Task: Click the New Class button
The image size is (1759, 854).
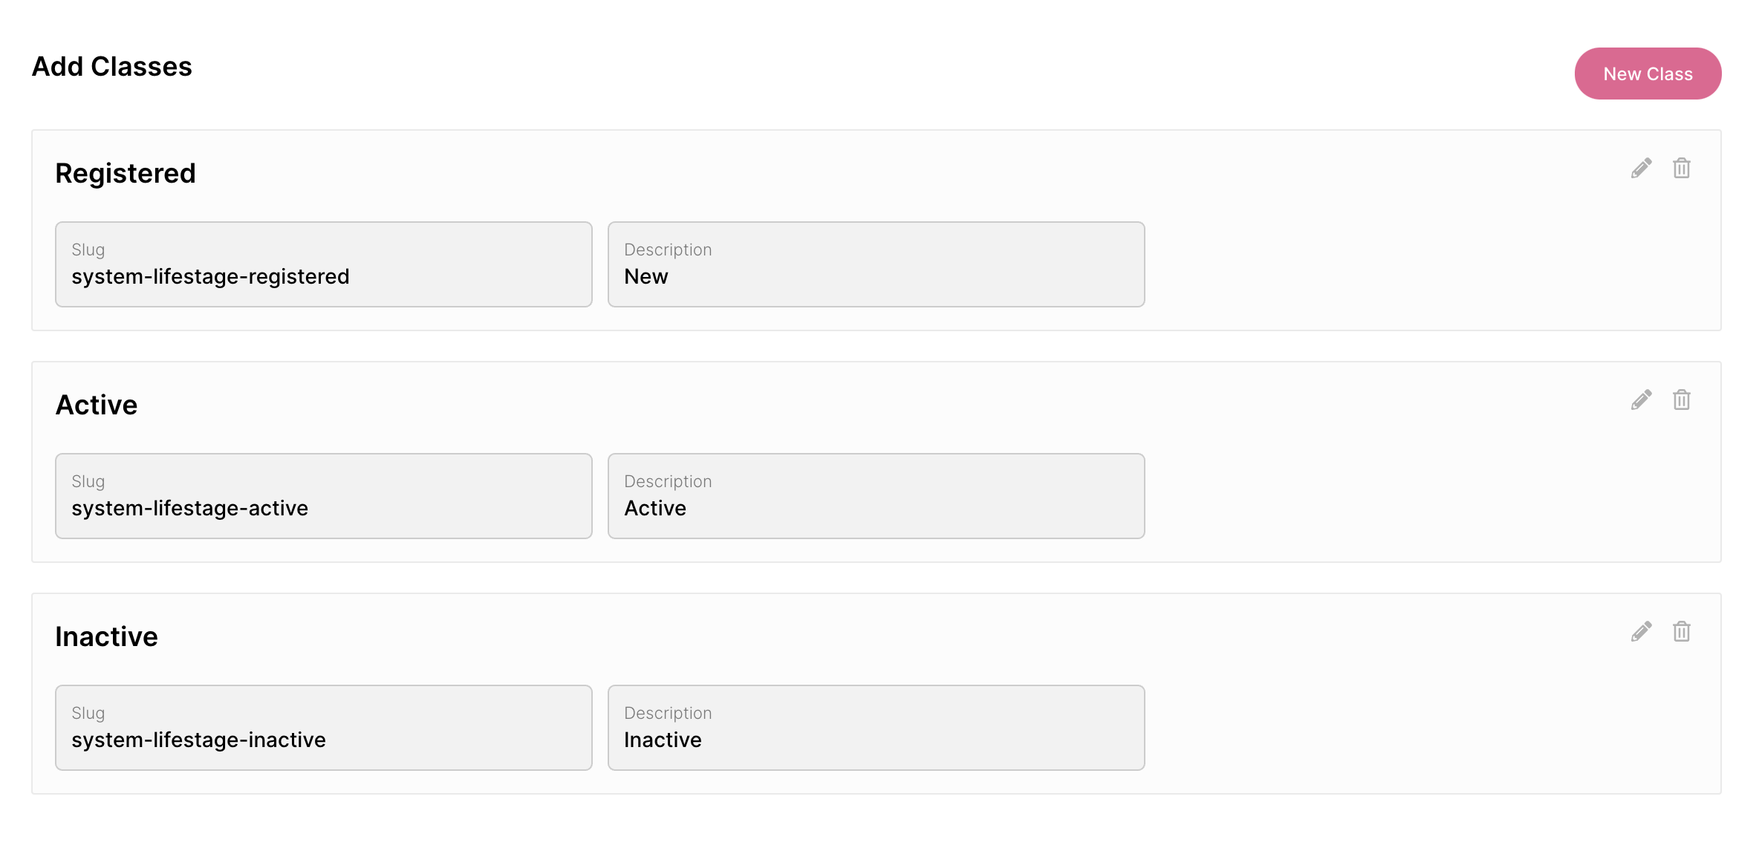Action: 1648,74
